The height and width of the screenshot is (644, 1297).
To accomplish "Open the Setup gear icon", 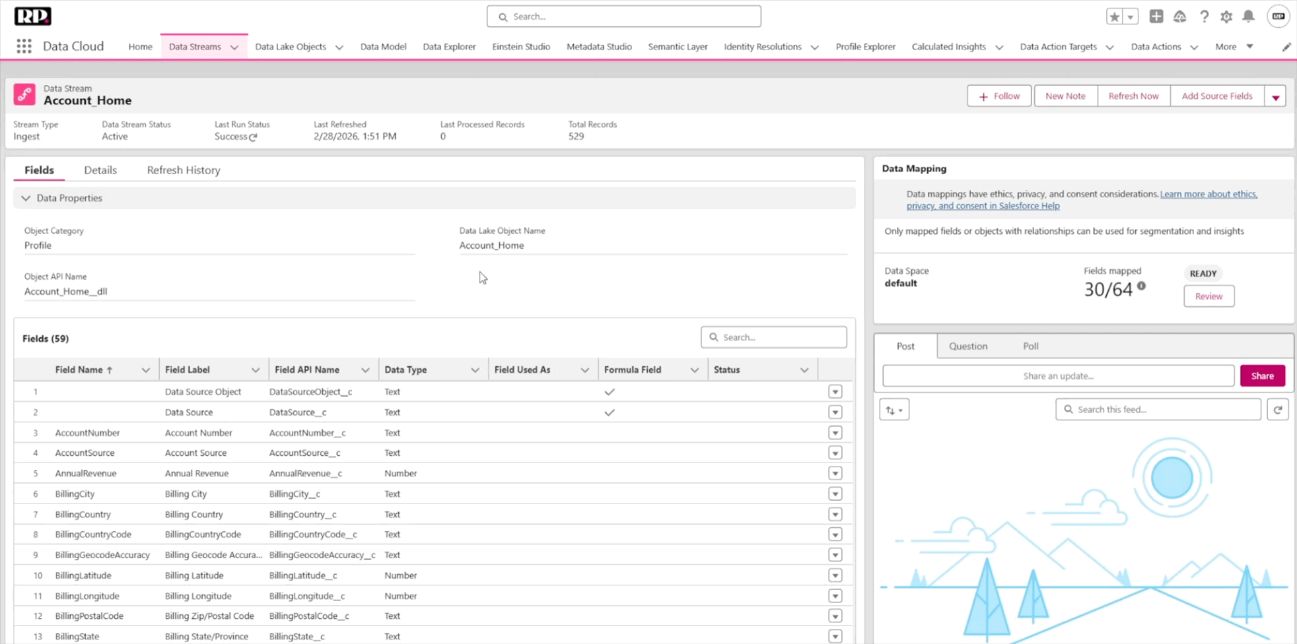I will [x=1226, y=16].
